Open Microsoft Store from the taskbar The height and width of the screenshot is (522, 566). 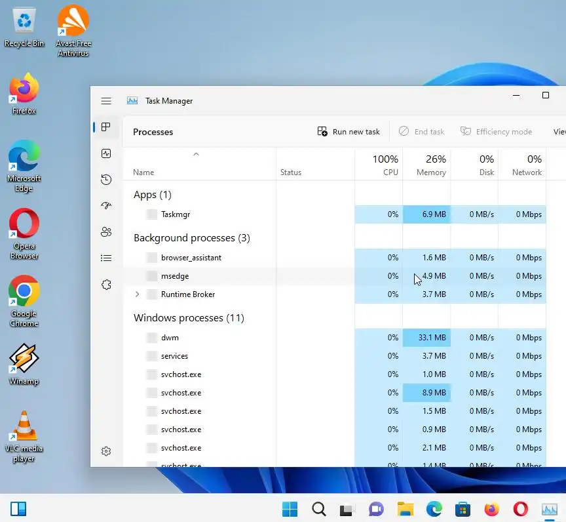point(462,510)
